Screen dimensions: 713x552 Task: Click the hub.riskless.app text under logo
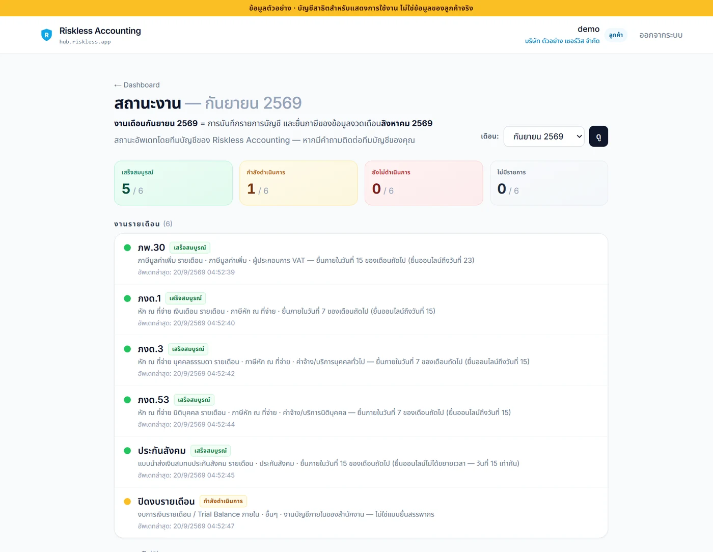coord(85,42)
